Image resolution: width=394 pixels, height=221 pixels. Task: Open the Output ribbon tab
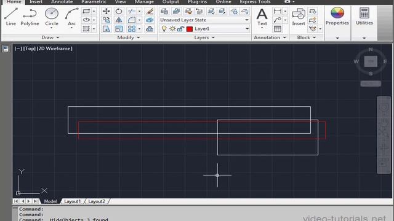171,2
